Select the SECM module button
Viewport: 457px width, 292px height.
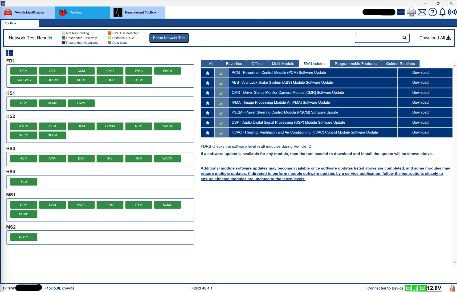pos(52,135)
